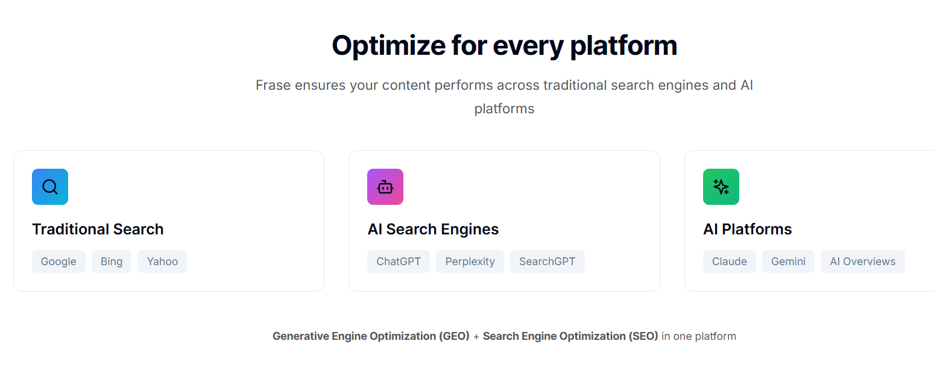This screenshot has height=379, width=934.
Task: Click the Perplexity tag
Action: point(470,262)
